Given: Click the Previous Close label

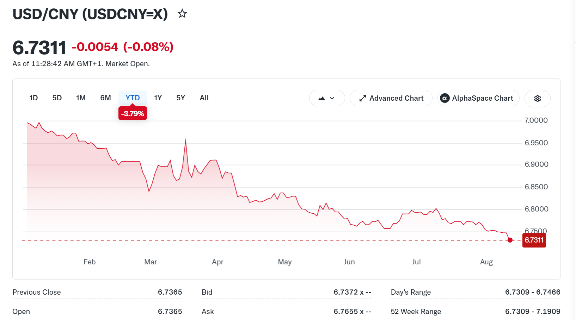Looking at the screenshot, I should [37, 292].
